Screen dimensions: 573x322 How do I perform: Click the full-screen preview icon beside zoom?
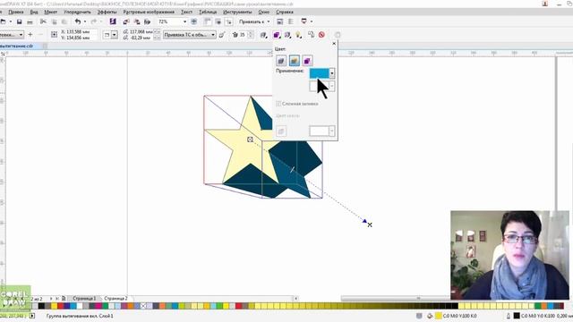[x=194, y=21]
